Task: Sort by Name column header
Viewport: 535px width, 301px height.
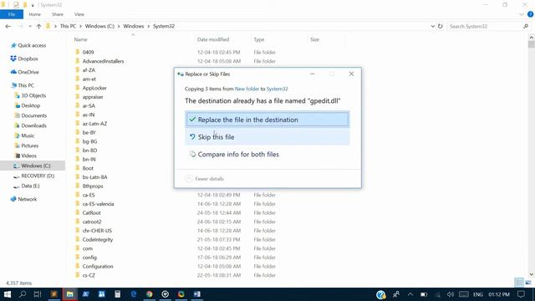Action: pos(81,39)
